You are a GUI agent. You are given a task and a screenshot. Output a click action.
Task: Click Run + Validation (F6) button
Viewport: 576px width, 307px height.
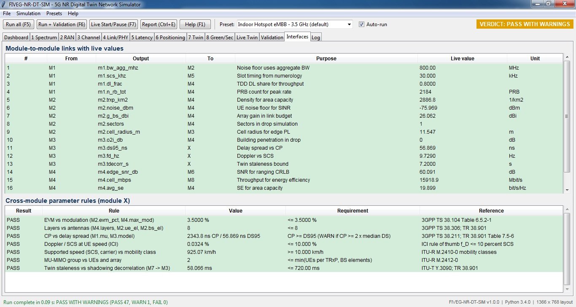click(62, 24)
